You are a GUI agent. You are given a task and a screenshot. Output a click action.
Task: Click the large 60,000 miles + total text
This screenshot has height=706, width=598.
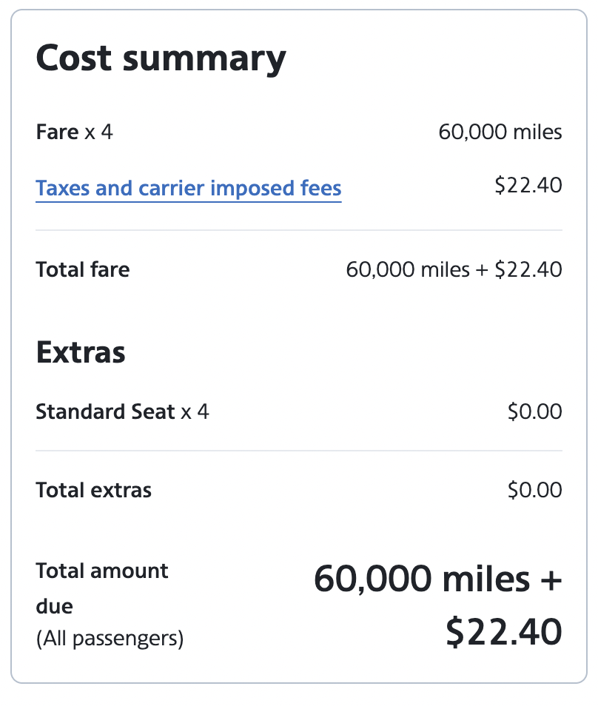(437, 579)
